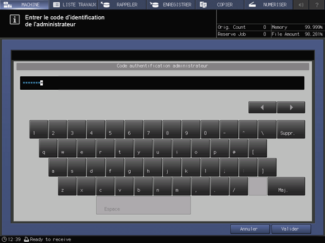Delete character with Suppr. key
325x243 pixels.
[291, 129]
